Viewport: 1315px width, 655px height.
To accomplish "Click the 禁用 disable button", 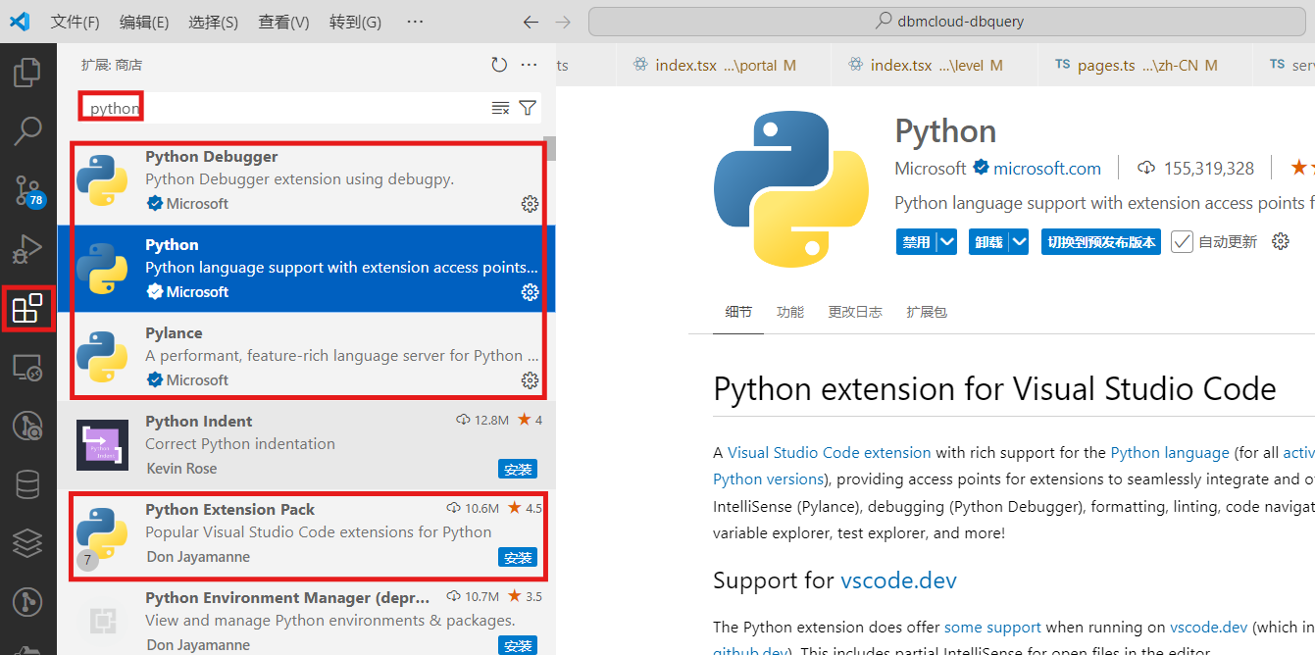I will 916,241.
